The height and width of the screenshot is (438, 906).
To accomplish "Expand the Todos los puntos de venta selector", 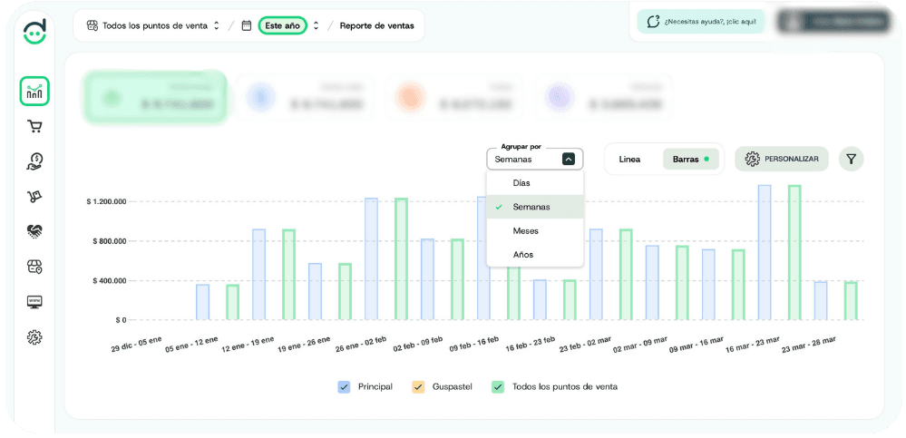I will pyautogui.click(x=153, y=25).
